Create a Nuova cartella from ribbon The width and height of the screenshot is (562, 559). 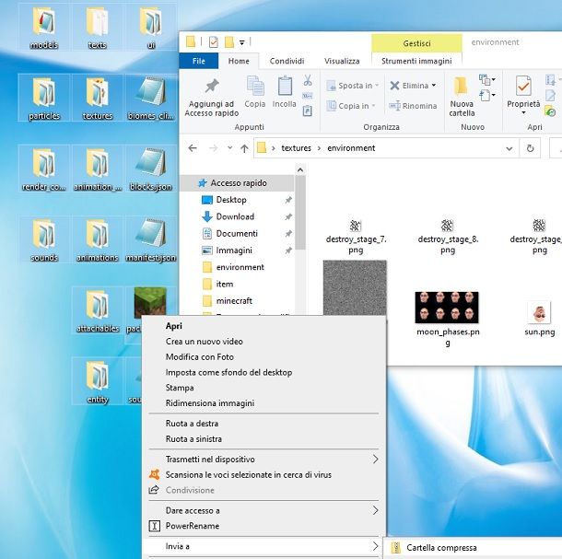tap(462, 97)
